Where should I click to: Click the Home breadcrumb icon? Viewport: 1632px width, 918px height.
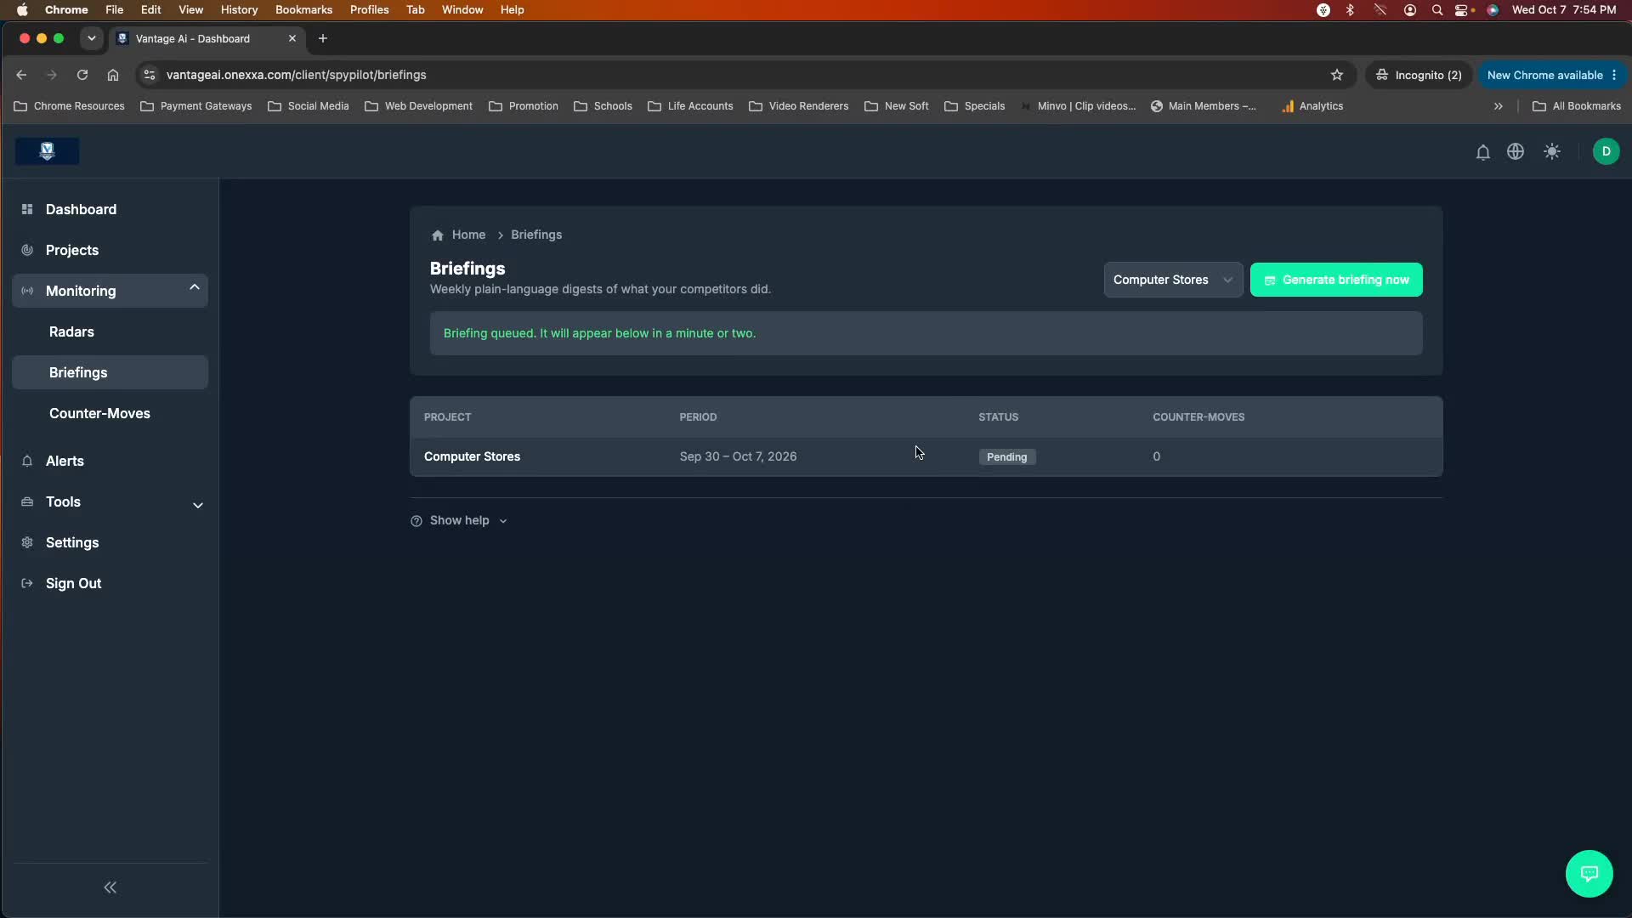tap(437, 235)
